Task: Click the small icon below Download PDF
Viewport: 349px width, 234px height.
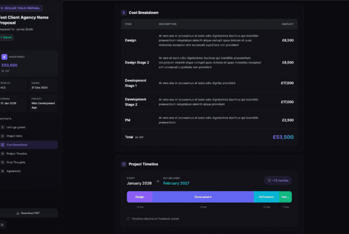Action: [2, 225]
